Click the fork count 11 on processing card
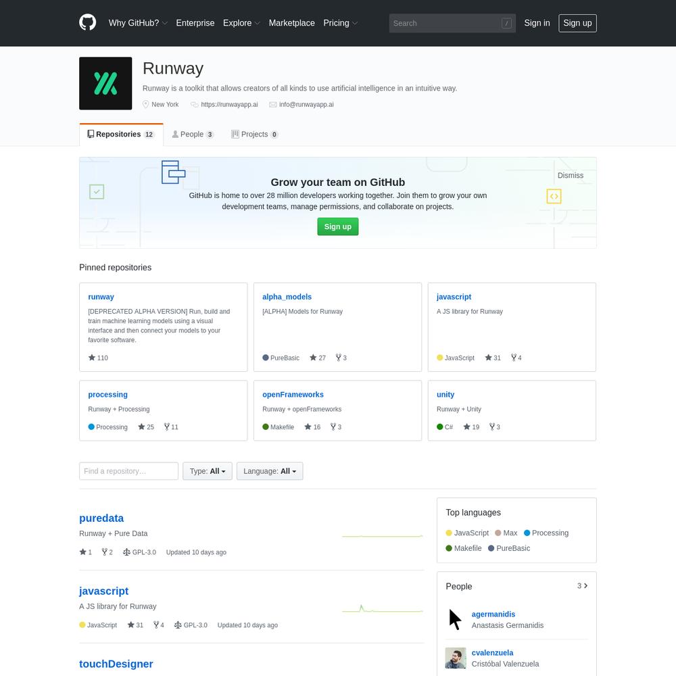Viewport: 676px width, 676px height. [x=171, y=427]
